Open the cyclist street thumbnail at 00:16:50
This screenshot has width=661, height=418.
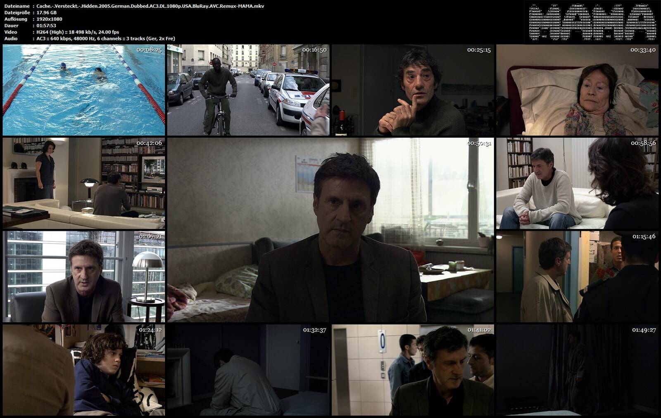(x=248, y=90)
